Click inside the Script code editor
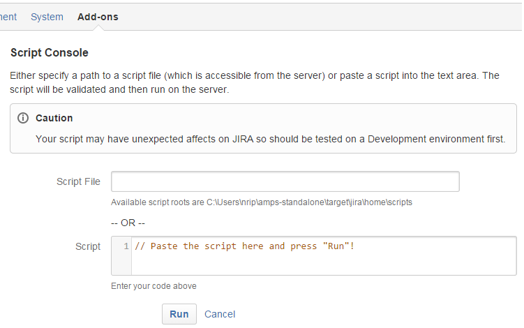The image size is (524, 328). point(314,256)
